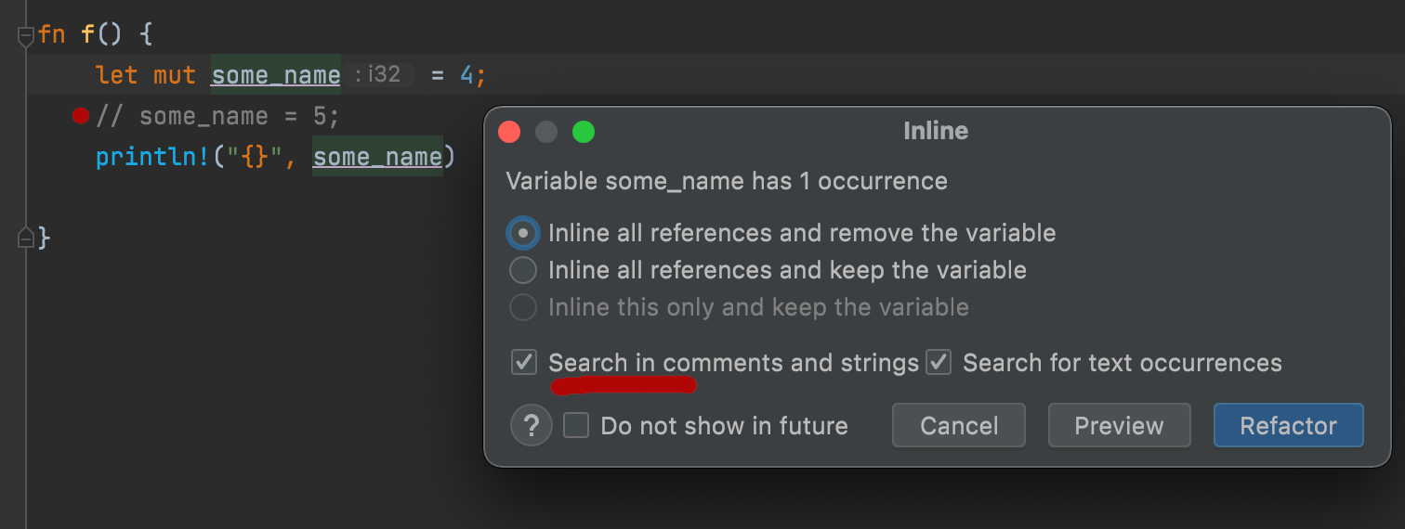Choose "Inline all references and keep the variable"

point(523,270)
